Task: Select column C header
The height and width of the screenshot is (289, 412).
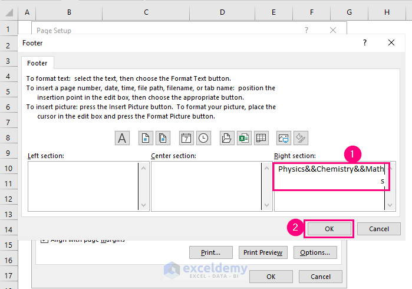Action: [x=146, y=12]
